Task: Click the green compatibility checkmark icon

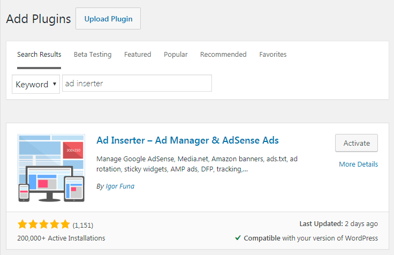Action: point(237,238)
